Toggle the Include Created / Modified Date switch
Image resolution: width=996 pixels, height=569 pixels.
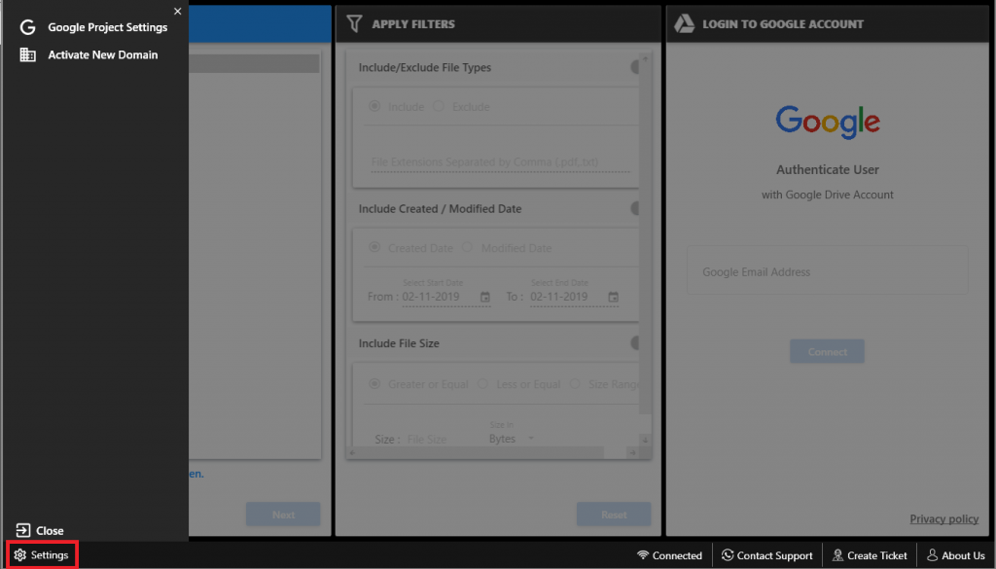click(634, 208)
